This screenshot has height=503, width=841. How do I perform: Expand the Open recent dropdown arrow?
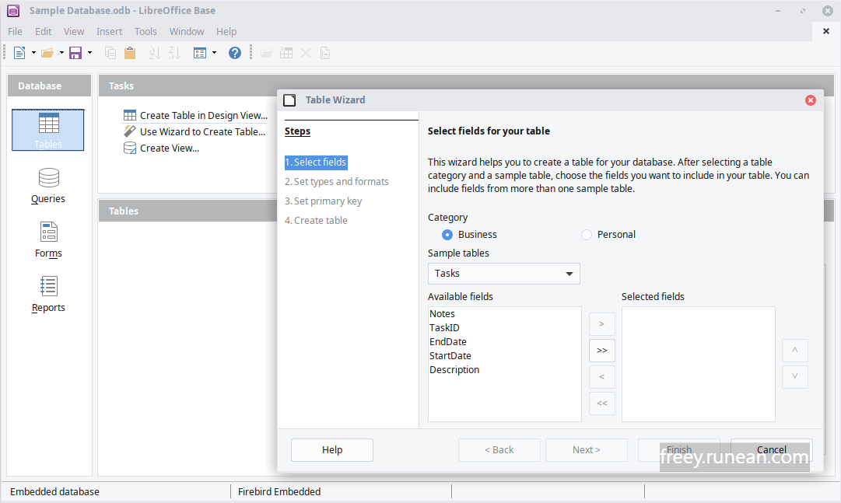[x=61, y=53]
